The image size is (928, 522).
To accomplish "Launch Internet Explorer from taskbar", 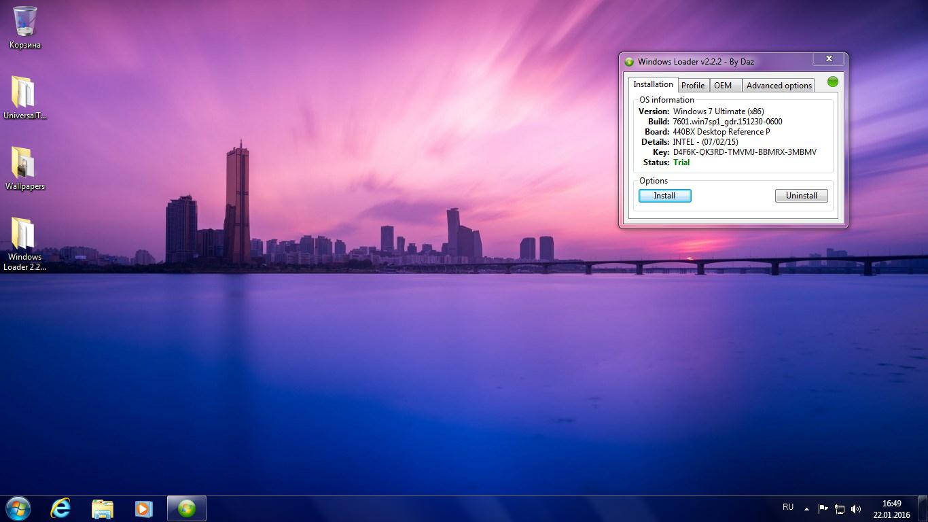I will [x=60, y=508].
